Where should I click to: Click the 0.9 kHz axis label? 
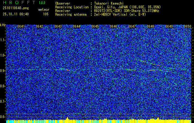tap(3, 71)
